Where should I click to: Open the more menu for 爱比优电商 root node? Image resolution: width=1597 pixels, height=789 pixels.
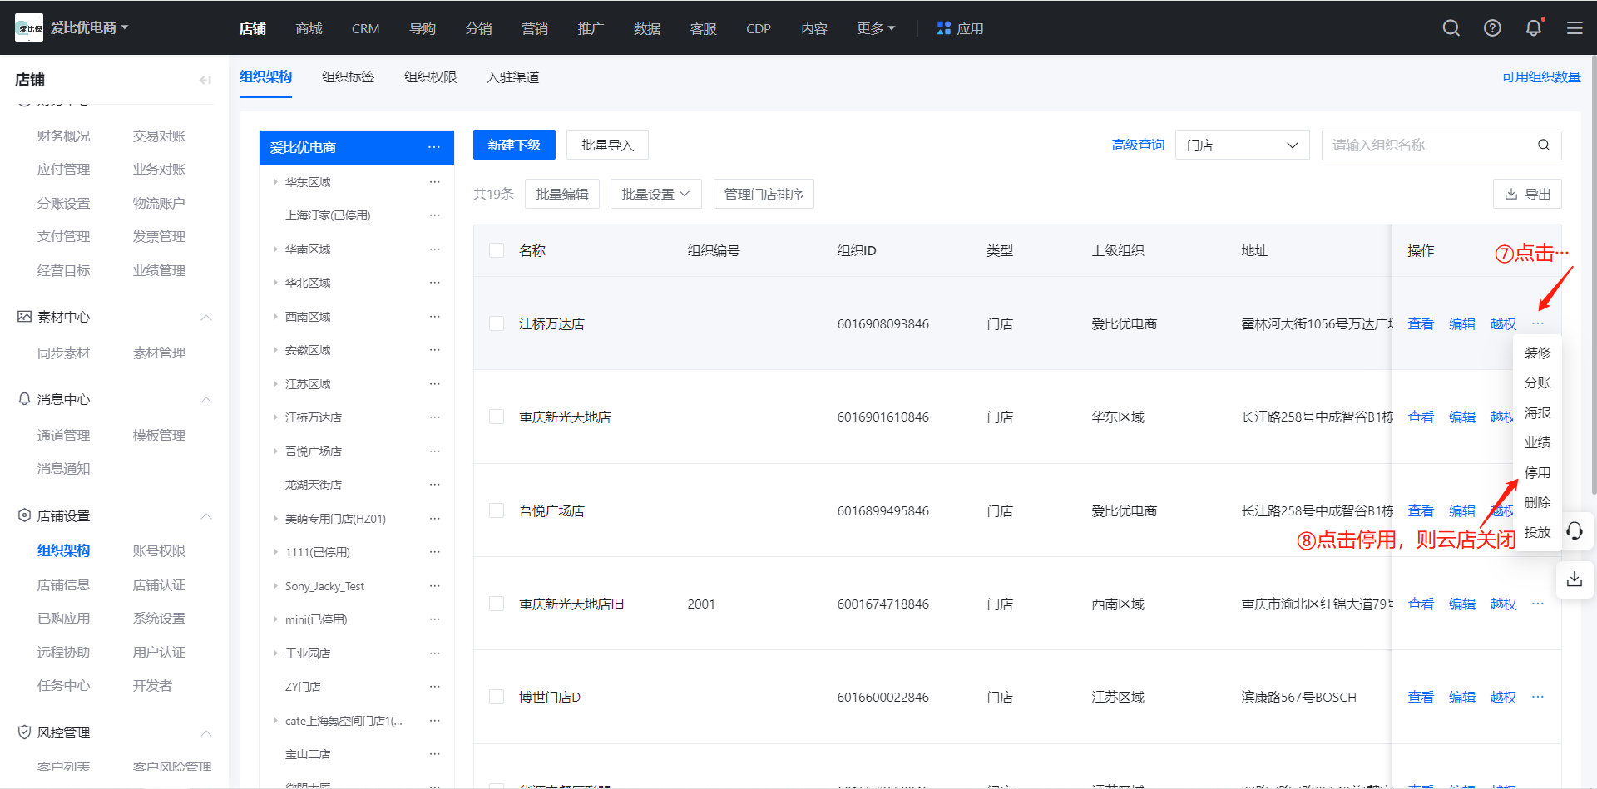click(x=434, y=147)
